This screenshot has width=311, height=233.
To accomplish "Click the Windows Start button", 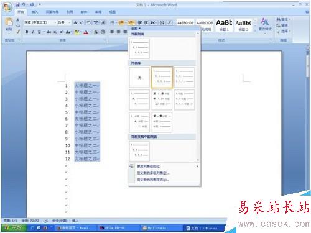I will click(14, 228).
